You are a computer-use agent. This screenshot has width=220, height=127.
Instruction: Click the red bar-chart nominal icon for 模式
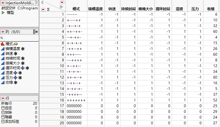click(2, 44)
